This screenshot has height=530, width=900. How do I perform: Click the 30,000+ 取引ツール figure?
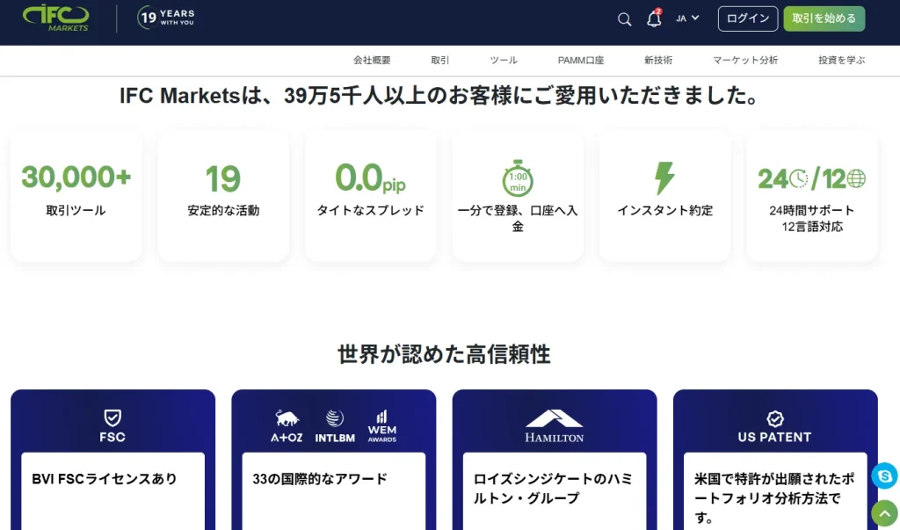76,177
